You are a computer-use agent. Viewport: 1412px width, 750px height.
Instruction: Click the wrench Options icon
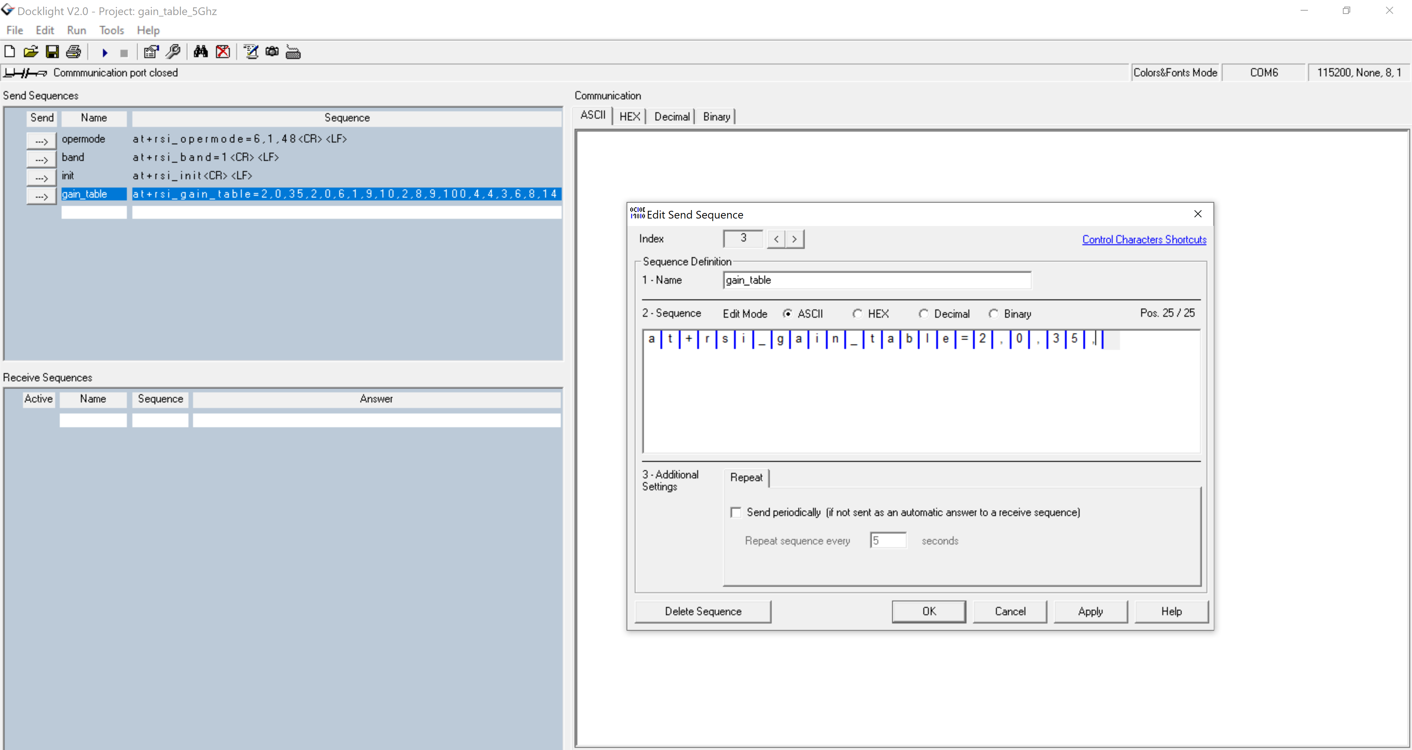(x=173, y=52)
